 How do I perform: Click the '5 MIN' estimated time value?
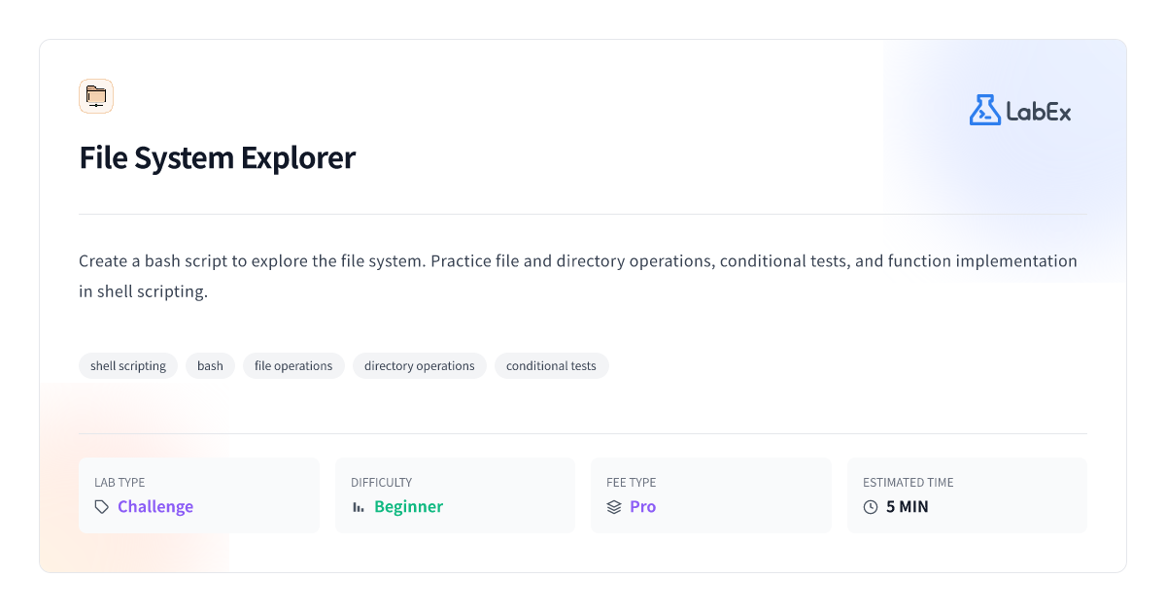[908, 507]
